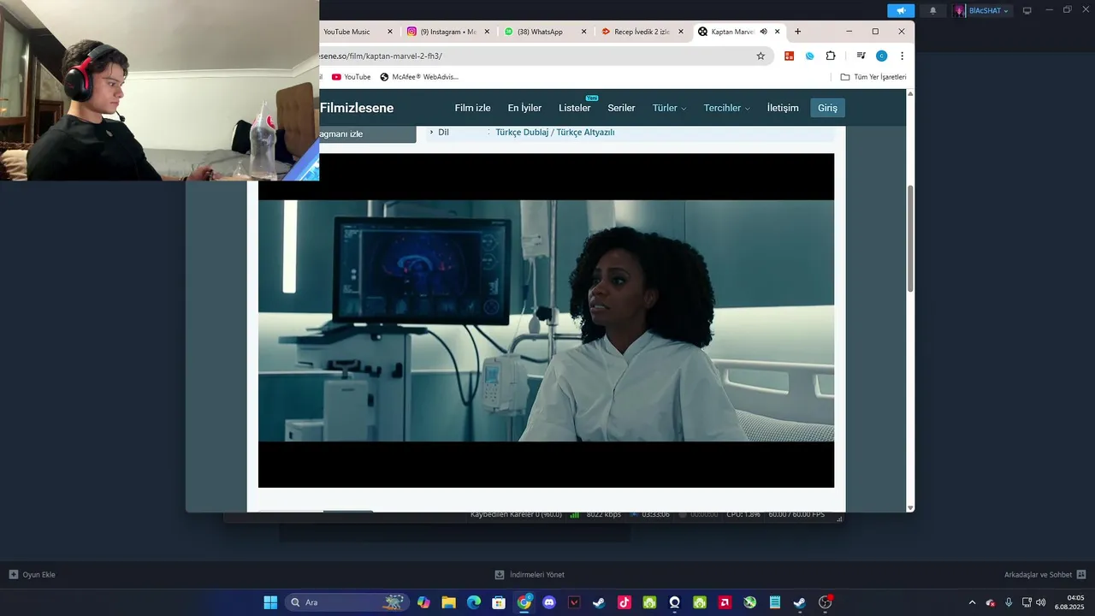This screenshot has width=1095, height=616.
Task: Open Steam notifications bell
Action: point(932,10)
